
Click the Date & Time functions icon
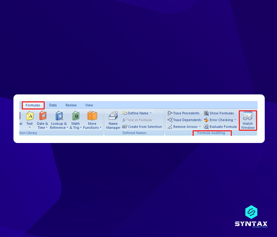(43, 116)
